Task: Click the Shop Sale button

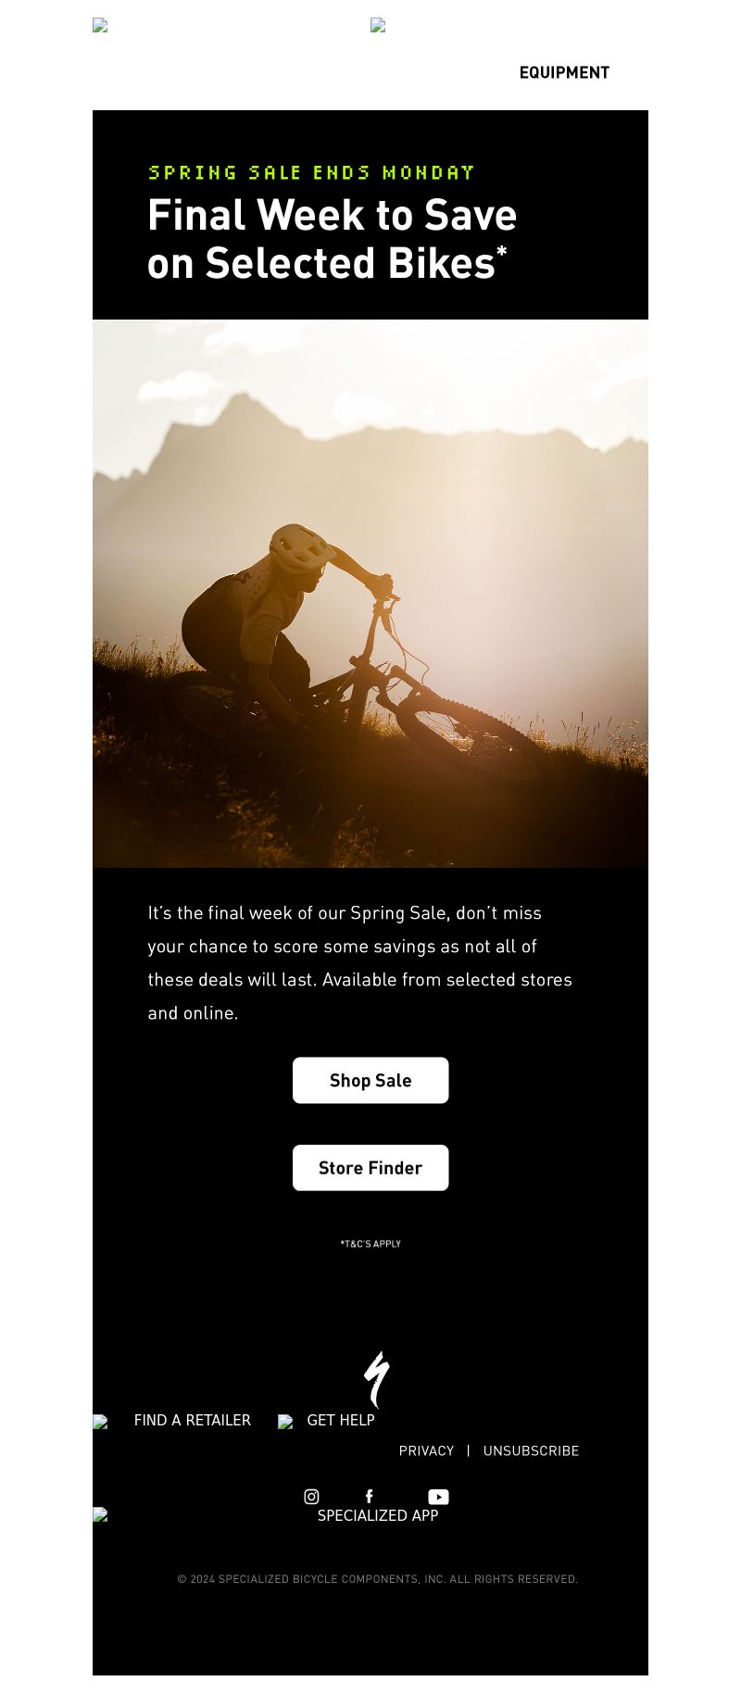Action: 370,1080
